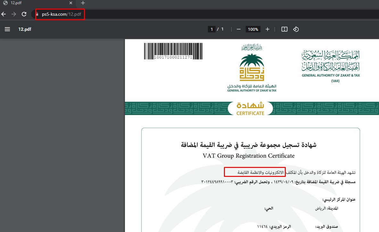The image size is (379, 232).
Task: Click the 12.pdf title in the PDF toolbar
Action: tap(25, 29)
